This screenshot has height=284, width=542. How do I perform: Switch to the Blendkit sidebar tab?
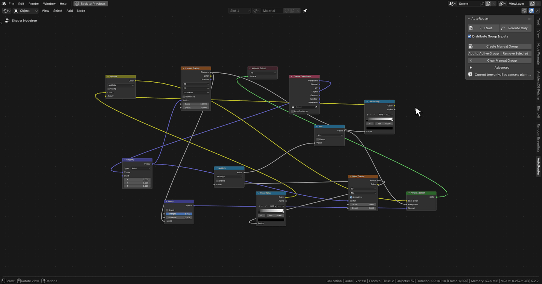click(538, 113)
